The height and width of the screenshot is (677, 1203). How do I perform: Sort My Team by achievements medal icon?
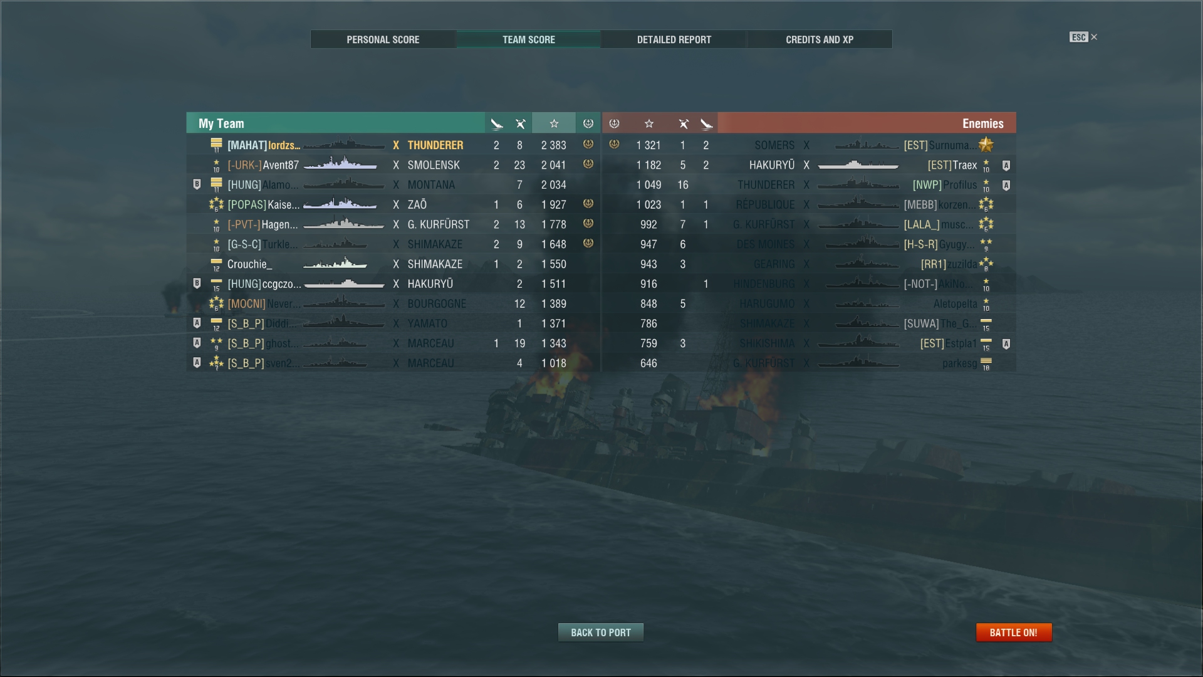pyautogui.click(x=588, y=123)
